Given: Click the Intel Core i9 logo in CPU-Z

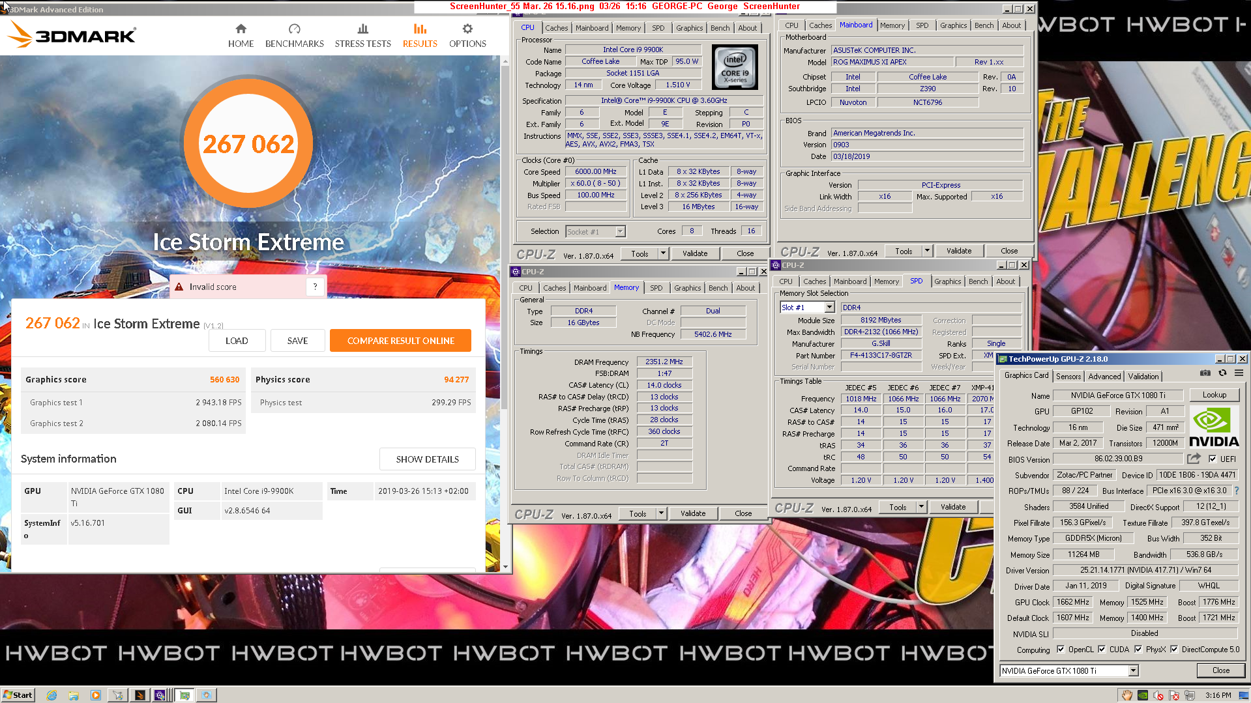Looking at the screenshot, I should click(735, 67).
